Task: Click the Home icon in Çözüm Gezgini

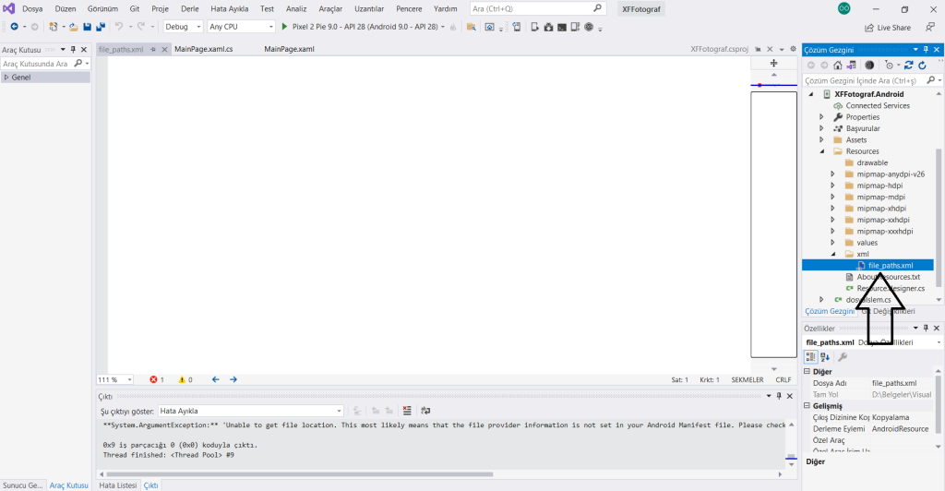Action: pos(837,66)
